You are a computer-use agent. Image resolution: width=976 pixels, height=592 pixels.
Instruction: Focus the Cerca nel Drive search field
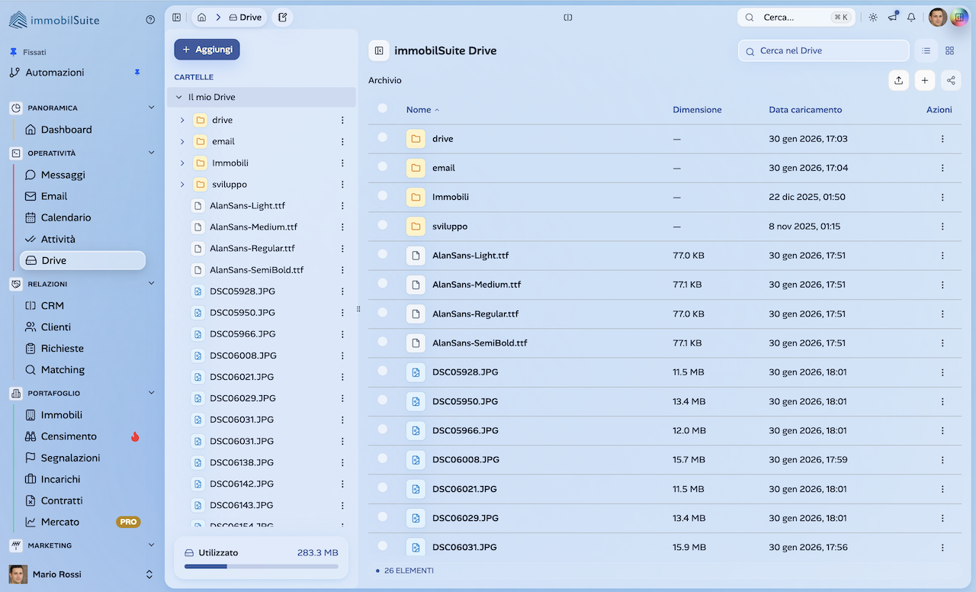click(827, 50)
